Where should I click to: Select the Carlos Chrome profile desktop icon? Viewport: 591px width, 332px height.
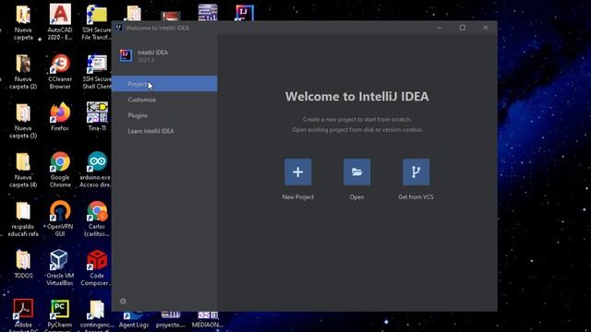97,219
